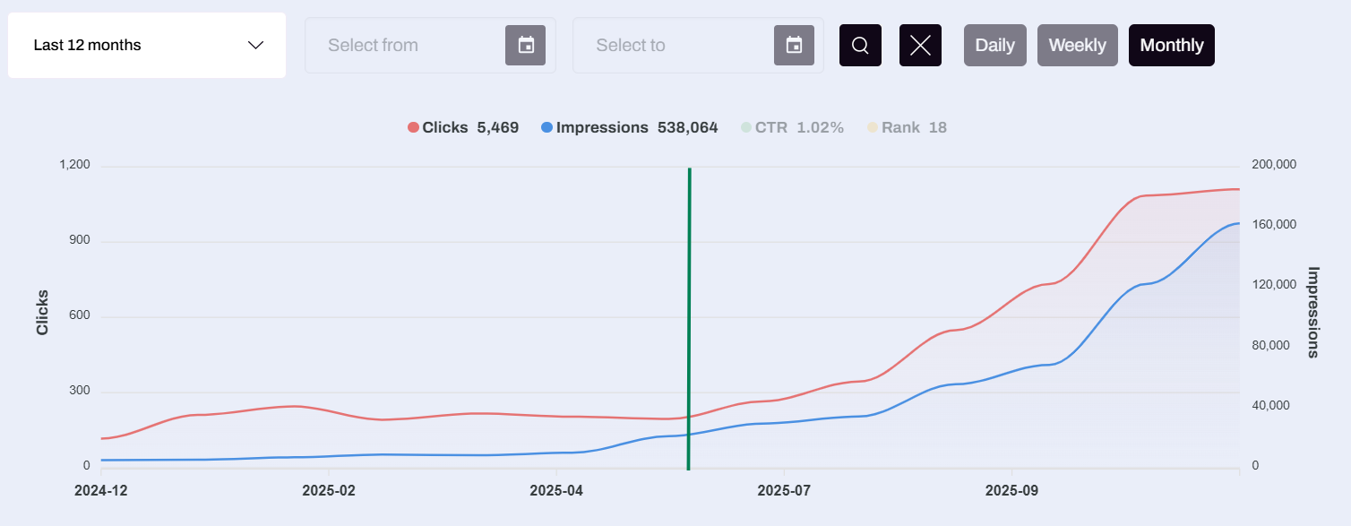The height and width of the screenshot is (526, 1351).
Task: Click the blue Impressions legend dot
Action: coord(546,127)
